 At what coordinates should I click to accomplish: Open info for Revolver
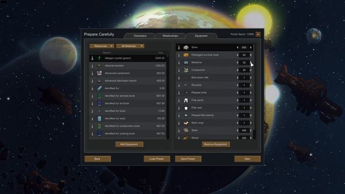(x=179, y=85)
